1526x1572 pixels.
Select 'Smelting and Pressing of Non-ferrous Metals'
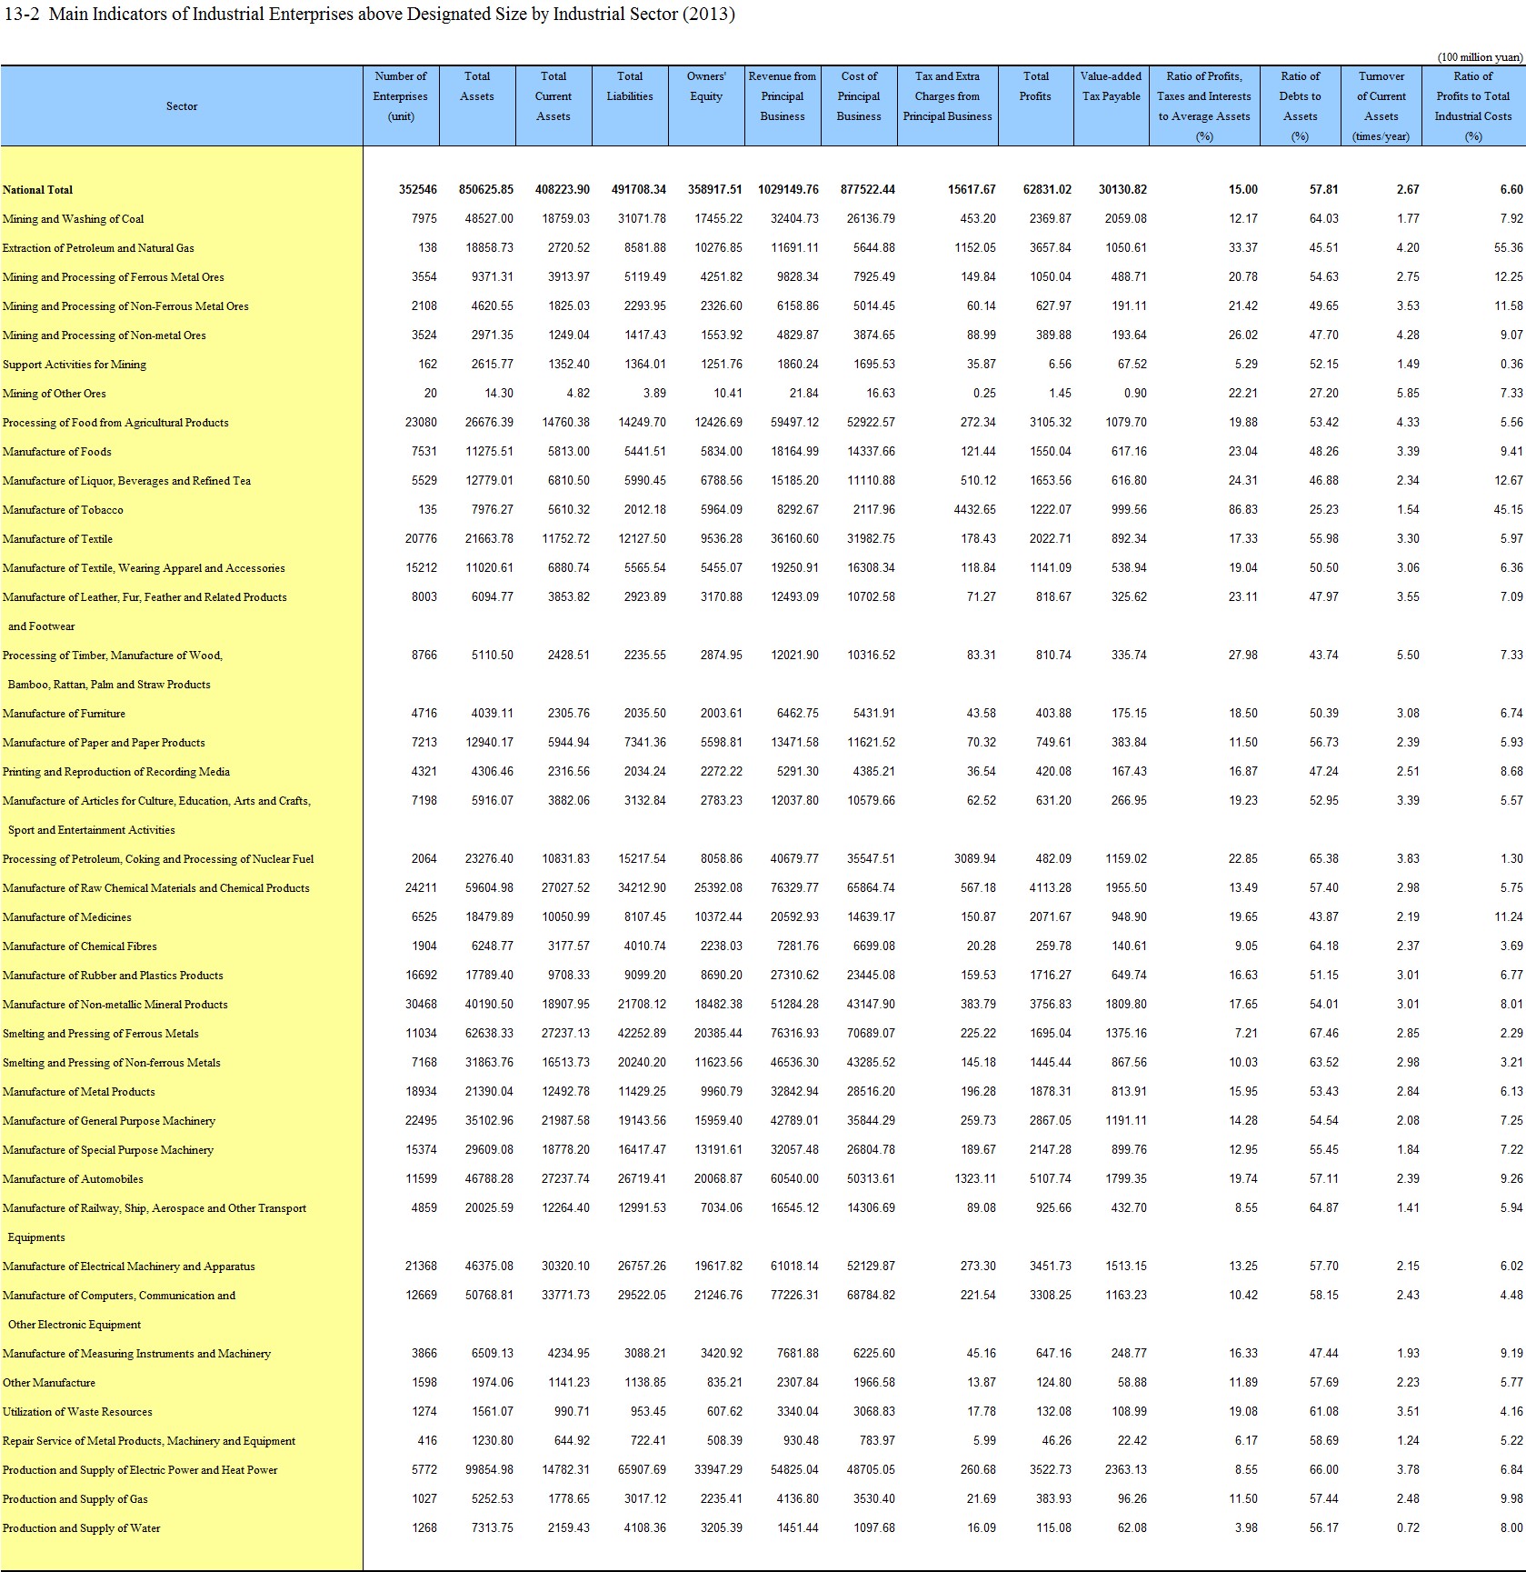(111, 1063)
